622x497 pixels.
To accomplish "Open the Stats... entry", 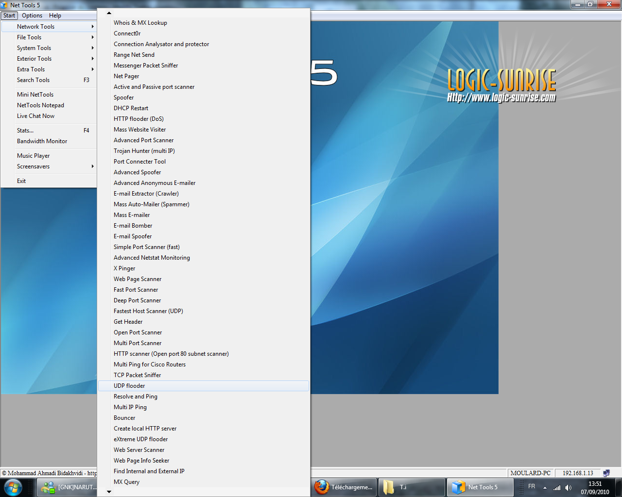I will pyautogui.click(x=49, y=131).
